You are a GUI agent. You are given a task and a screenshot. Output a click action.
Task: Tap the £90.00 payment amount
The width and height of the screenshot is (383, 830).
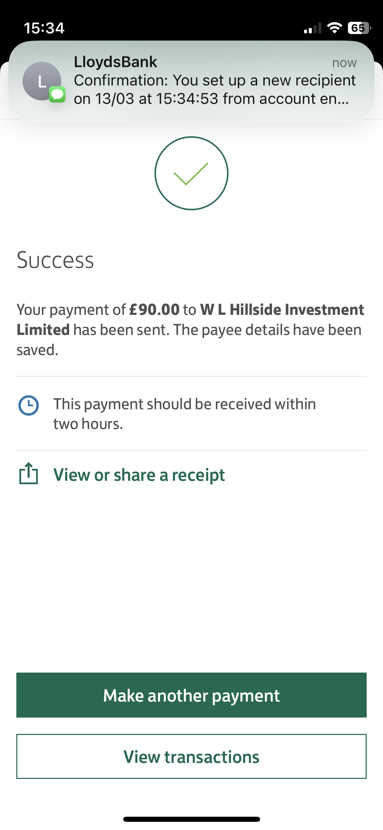click(155, 310)
